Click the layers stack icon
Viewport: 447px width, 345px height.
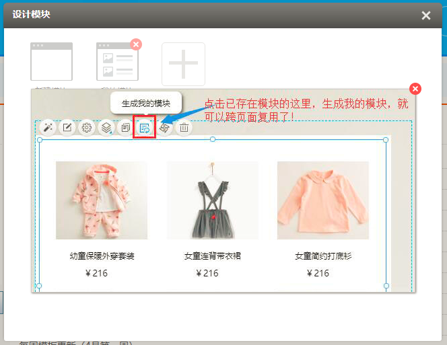(x=106, y=127)
